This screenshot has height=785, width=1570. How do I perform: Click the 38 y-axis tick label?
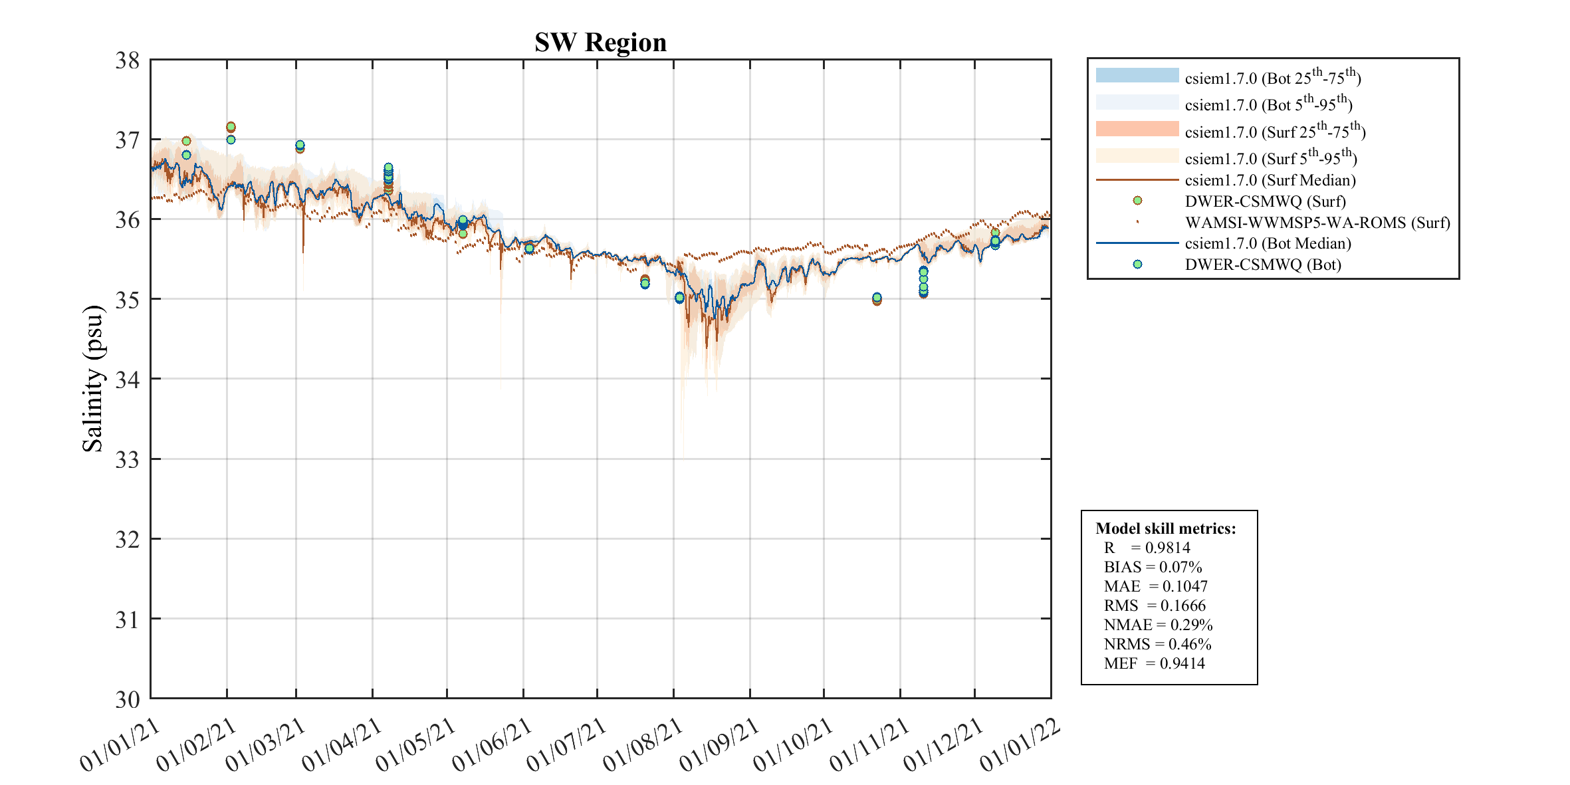point(128,60)
